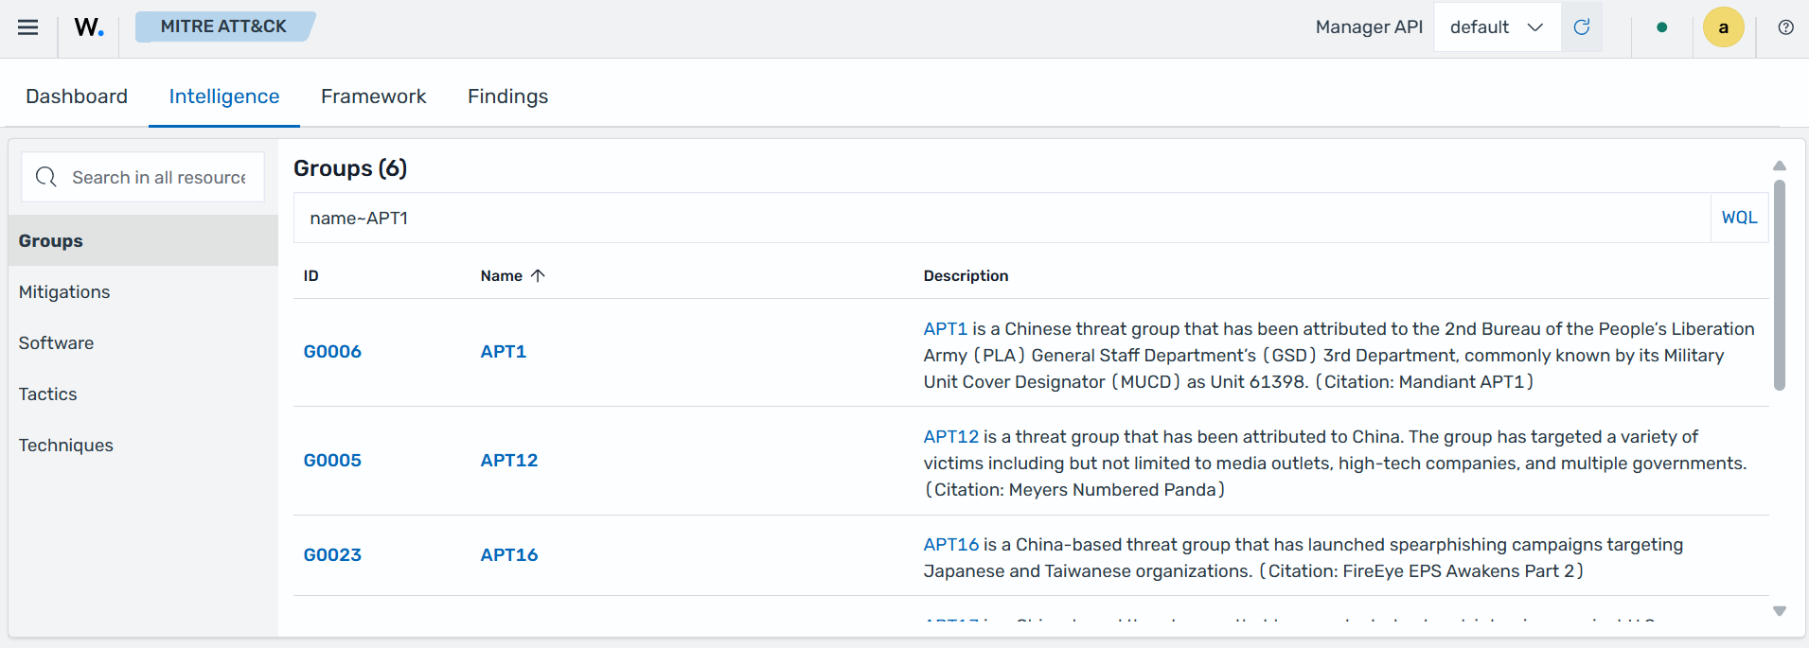Click the name~APT1 query input

(1002, 219)
